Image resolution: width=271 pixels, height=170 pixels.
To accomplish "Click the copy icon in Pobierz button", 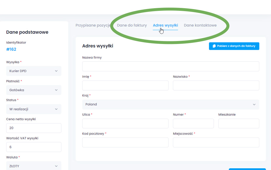I will [214, 46].
